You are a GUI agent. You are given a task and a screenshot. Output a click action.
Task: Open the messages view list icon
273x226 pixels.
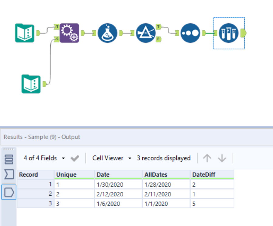tap(9, 159)
